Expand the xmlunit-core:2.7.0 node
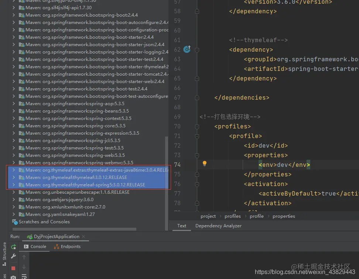This screenshot has height=279, width=359. pyautogui.click(x=14, y=207)
